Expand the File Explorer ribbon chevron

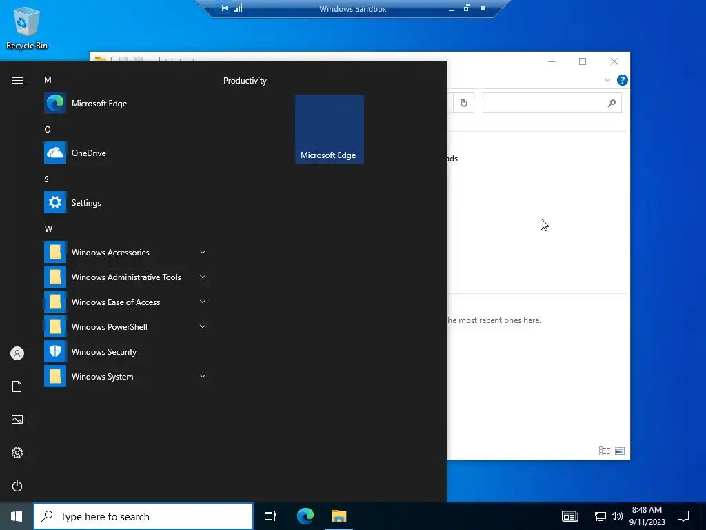(x=607, y=80)
